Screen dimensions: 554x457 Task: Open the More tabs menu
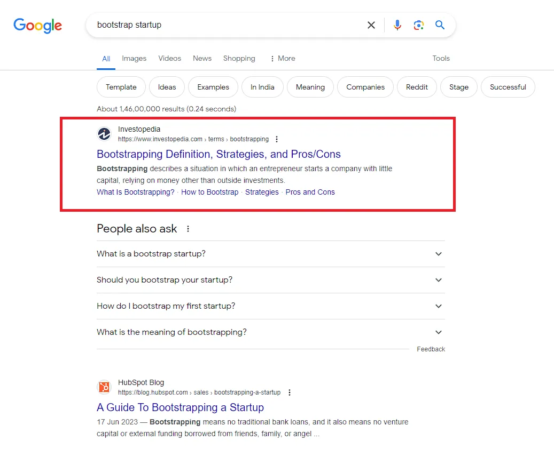283,59
